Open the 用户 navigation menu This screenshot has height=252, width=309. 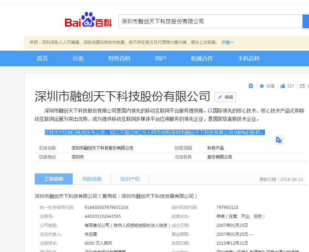coord(160,59)
